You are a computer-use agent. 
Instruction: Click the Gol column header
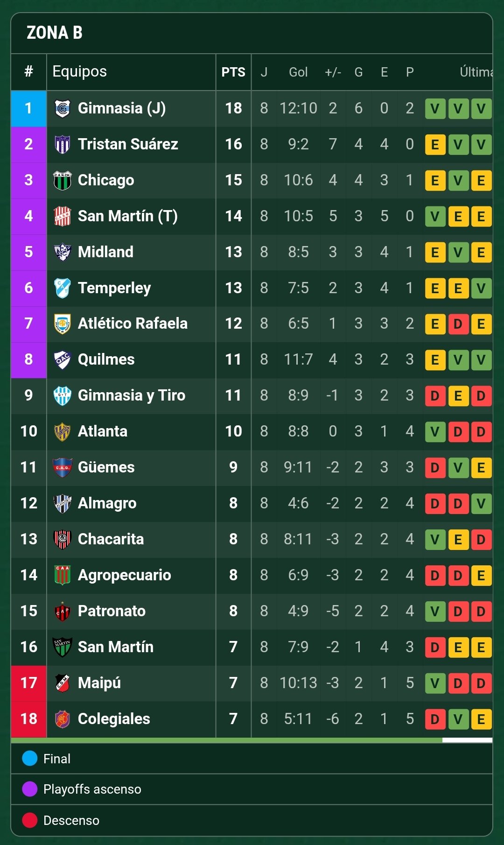298,72
